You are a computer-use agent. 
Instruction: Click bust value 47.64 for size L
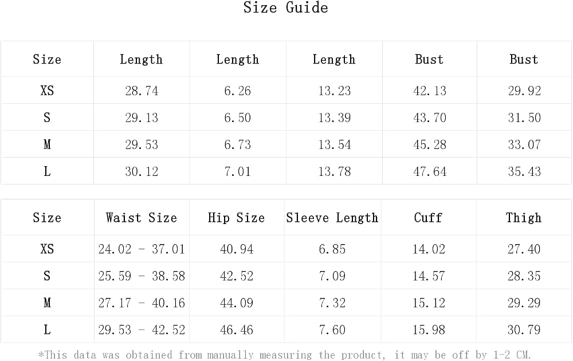430,172
